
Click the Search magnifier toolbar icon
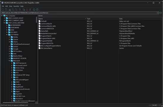pyautogui.click(x=20, y=10)
